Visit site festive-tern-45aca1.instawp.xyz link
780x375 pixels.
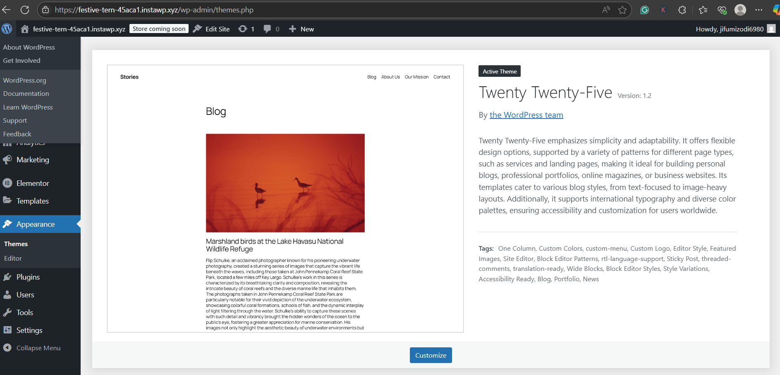79,29
